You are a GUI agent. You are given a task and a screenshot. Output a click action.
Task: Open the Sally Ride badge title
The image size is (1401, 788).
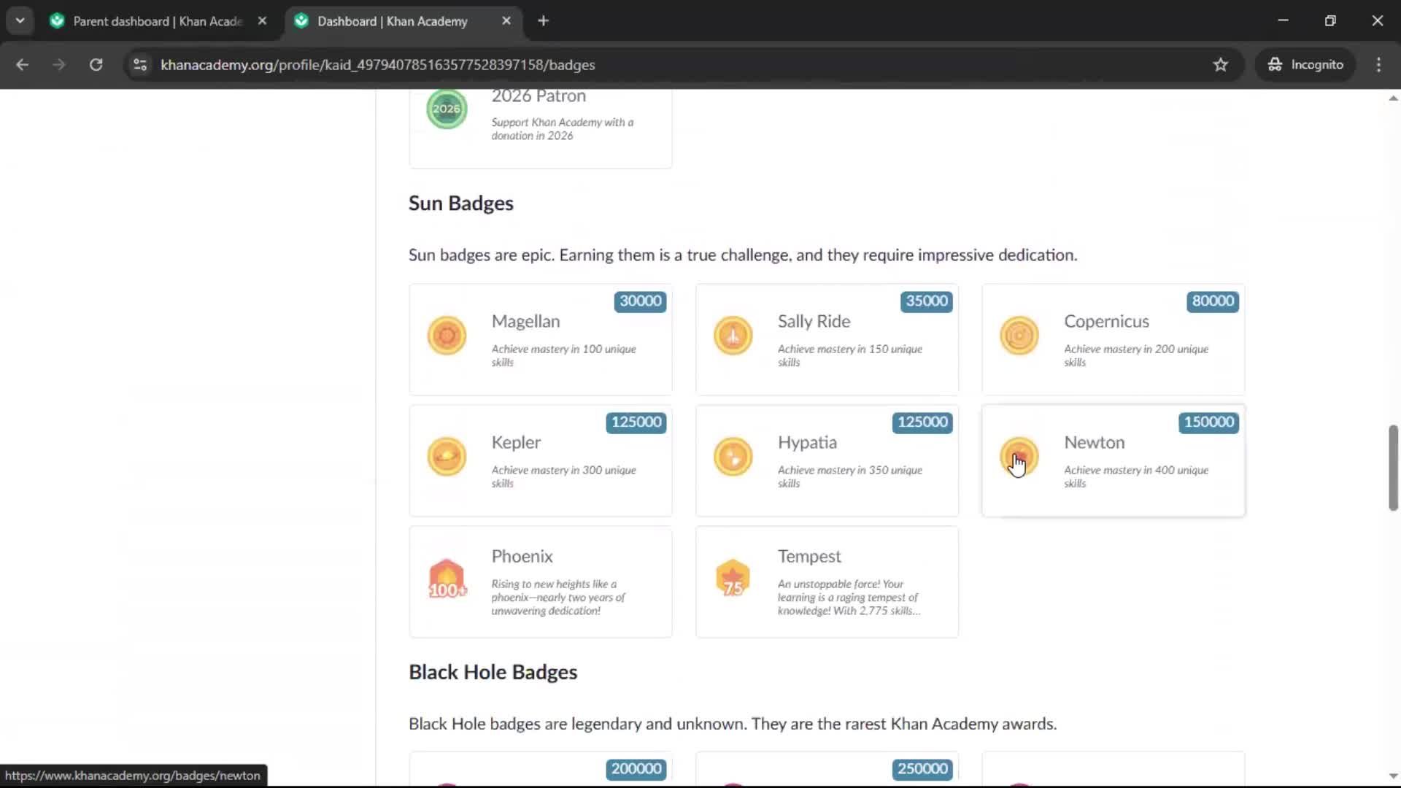tap(814, 321)
